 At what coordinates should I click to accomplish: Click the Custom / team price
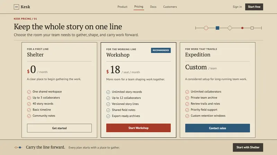(x=201, y=67)
